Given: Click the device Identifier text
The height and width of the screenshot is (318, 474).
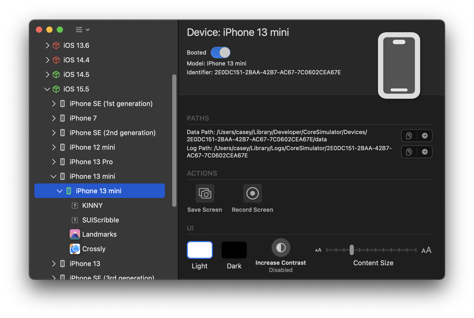Looking at the screenshot, I should (x=264, y=72).
